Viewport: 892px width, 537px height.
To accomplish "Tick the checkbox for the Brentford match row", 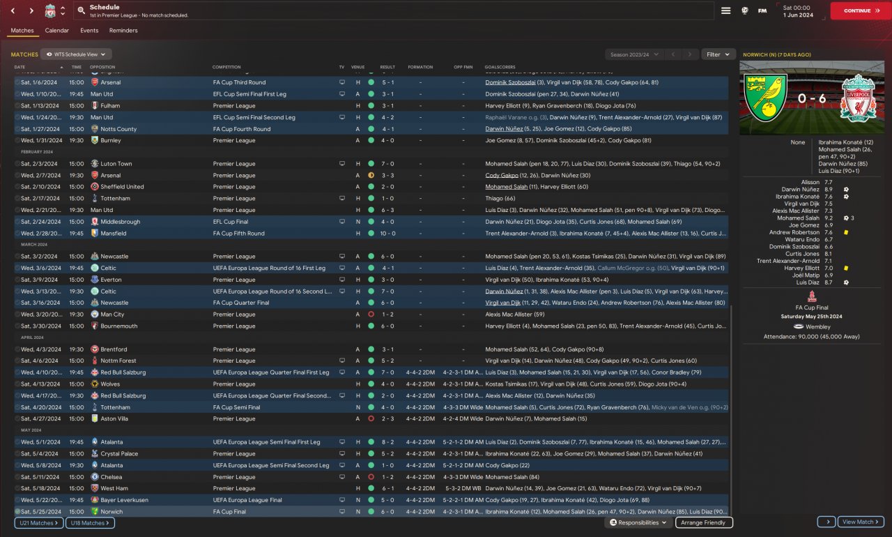I will coord(17,349).
